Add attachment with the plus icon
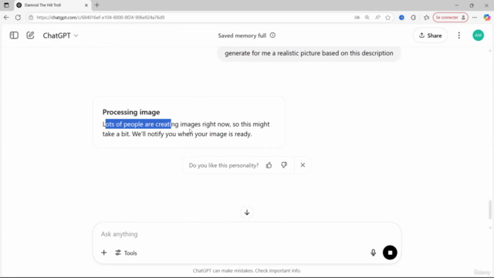 [x=104, y=253]
